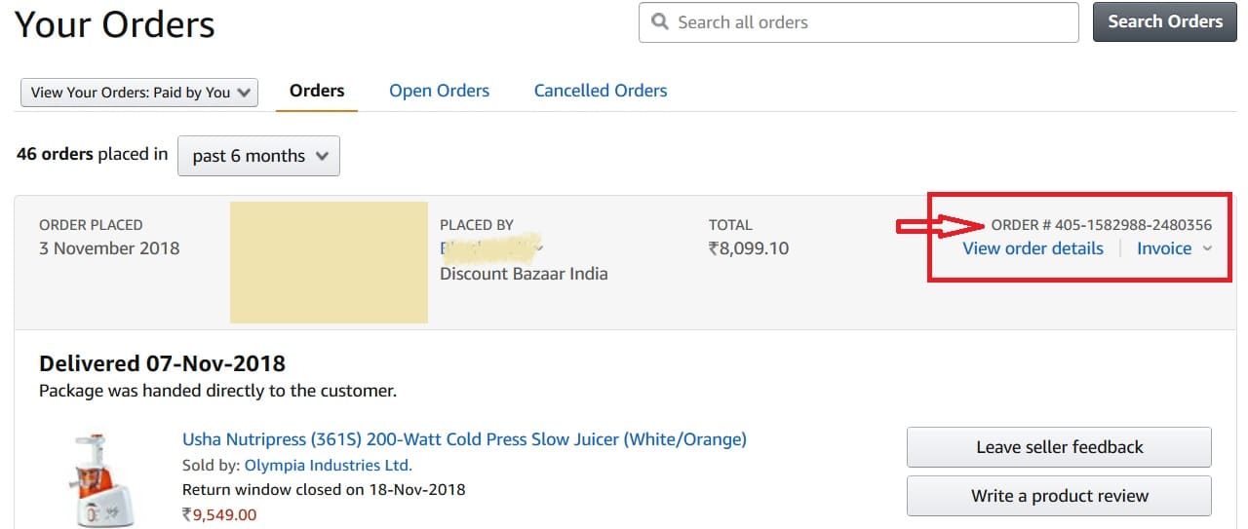The height and width of the screenshot is (529, 1248).
Task: Select the Orders tab
Action: click(317, 91)
